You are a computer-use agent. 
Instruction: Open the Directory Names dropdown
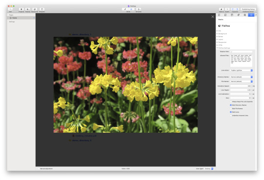pyautogui.click(x=242, y=77)
